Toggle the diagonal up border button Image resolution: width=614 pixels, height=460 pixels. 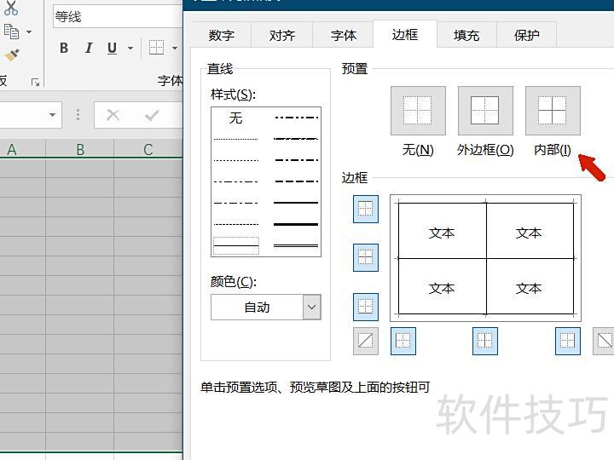tap(365, 341)
